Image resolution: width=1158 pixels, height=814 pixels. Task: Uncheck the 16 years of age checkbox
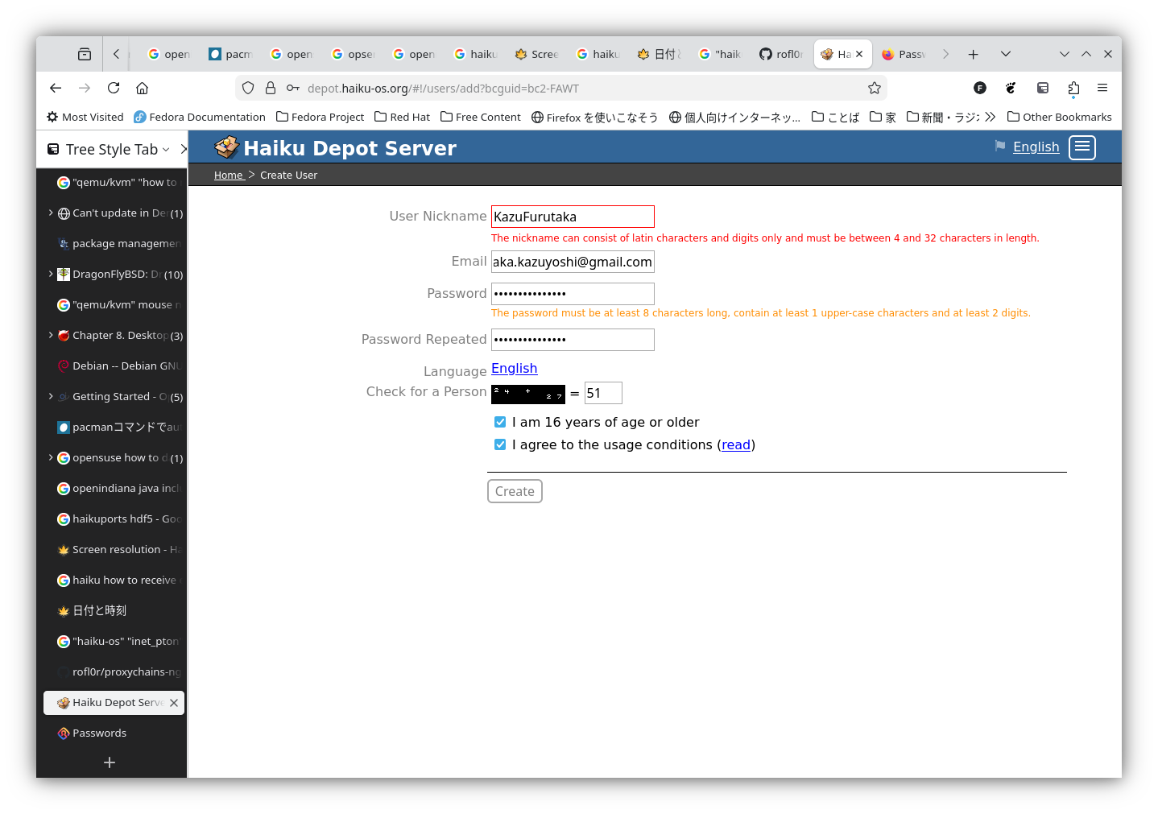tap(500, 422)
